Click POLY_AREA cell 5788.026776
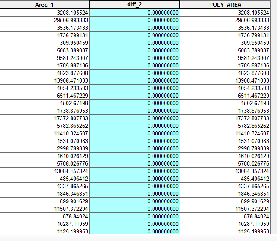Screen dimensions: 277x241 225,164
